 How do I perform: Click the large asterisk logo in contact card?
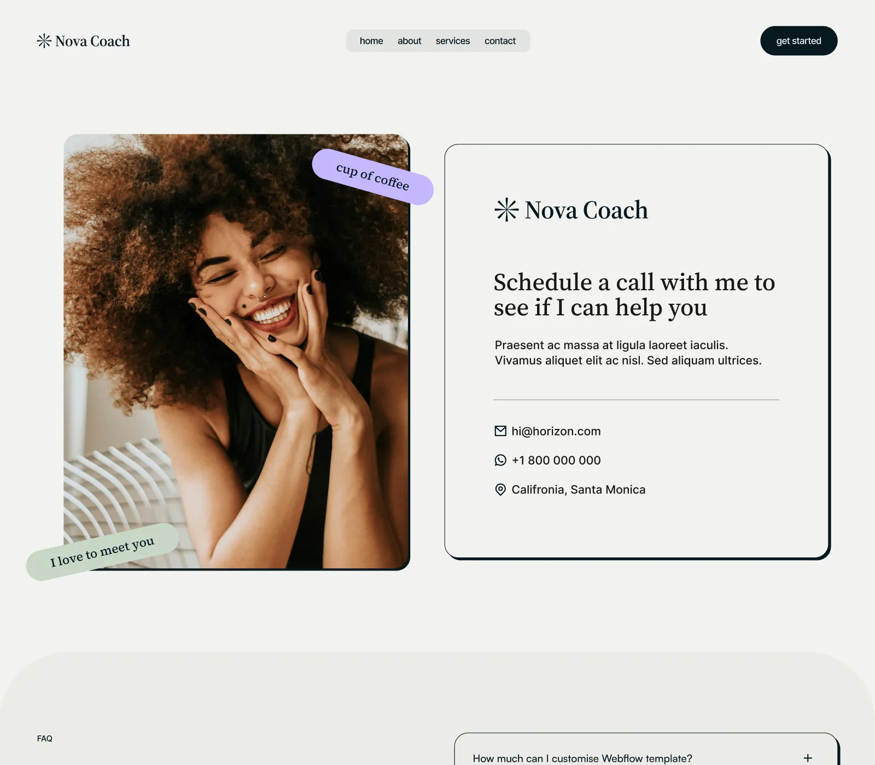click(x=506, y=210)
